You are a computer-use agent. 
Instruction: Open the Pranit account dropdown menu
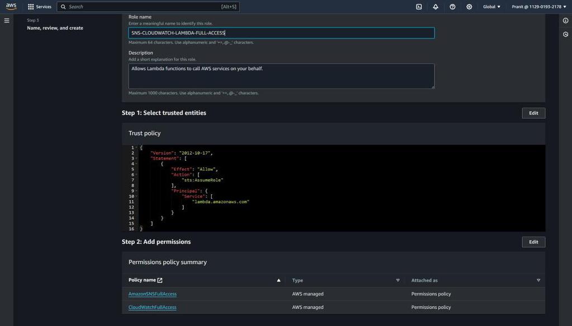pyautogui.click(x=539, y=7)
